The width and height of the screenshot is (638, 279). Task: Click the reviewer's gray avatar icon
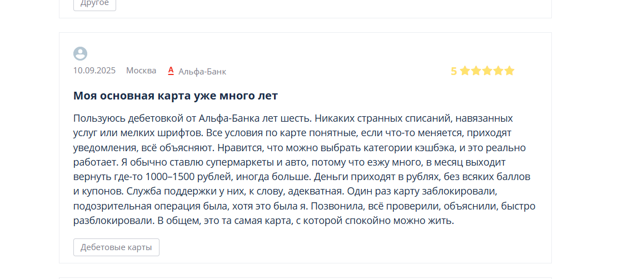(80, 54)
